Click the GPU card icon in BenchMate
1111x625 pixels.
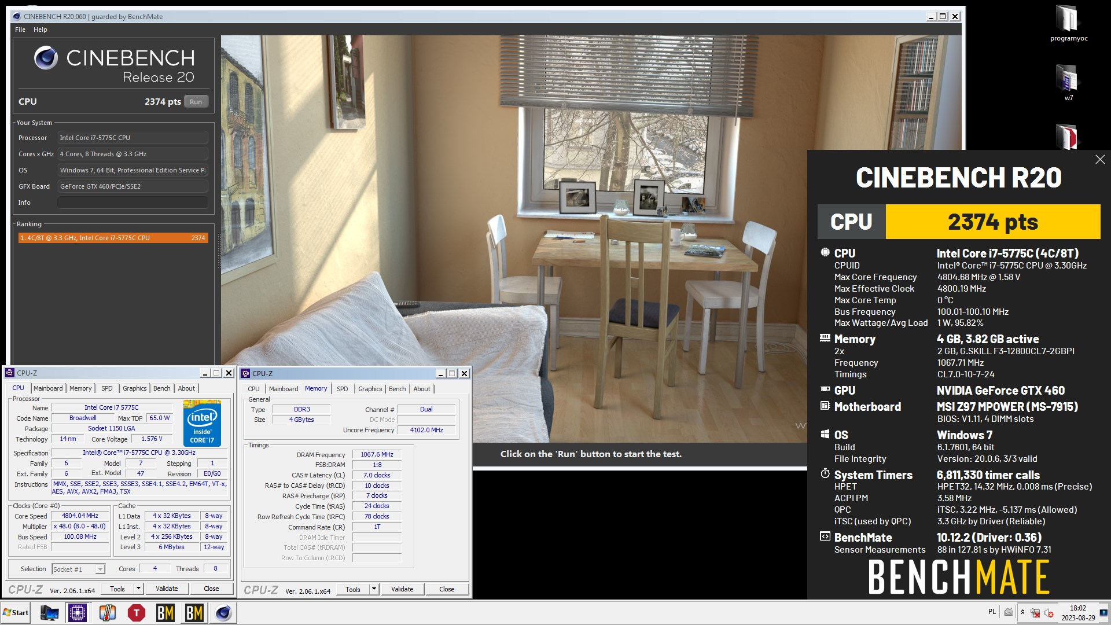[825, 389]
